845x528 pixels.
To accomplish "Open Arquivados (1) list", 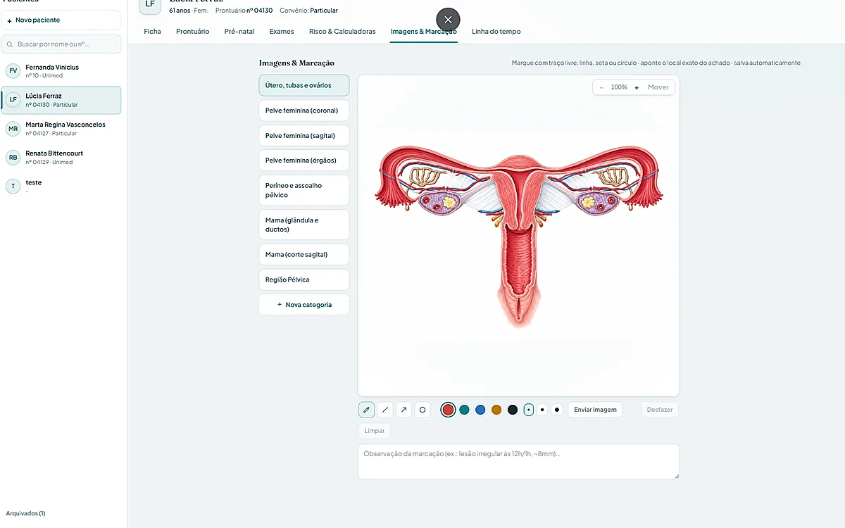I will point(25,513).
